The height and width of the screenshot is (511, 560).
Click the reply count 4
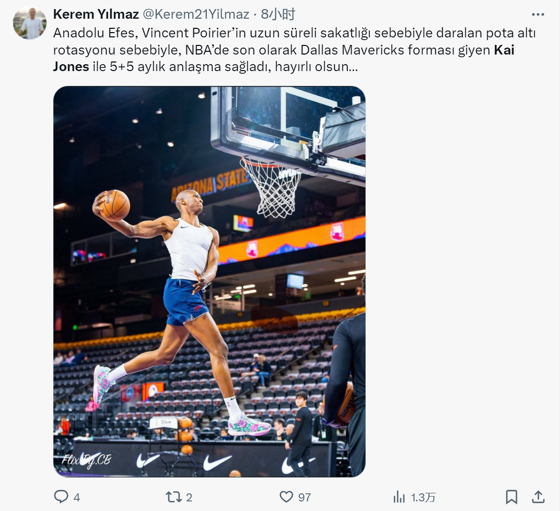77,498
